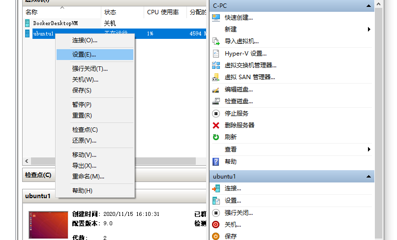Image resolution: width=397 pixels, height=240 pixels.
Task: Click the Actions pane vertical scrollbar track
Action: [x=378, y=124]
